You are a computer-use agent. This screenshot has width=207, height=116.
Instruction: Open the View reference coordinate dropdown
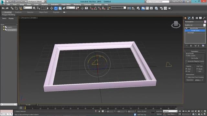point(71,8)
